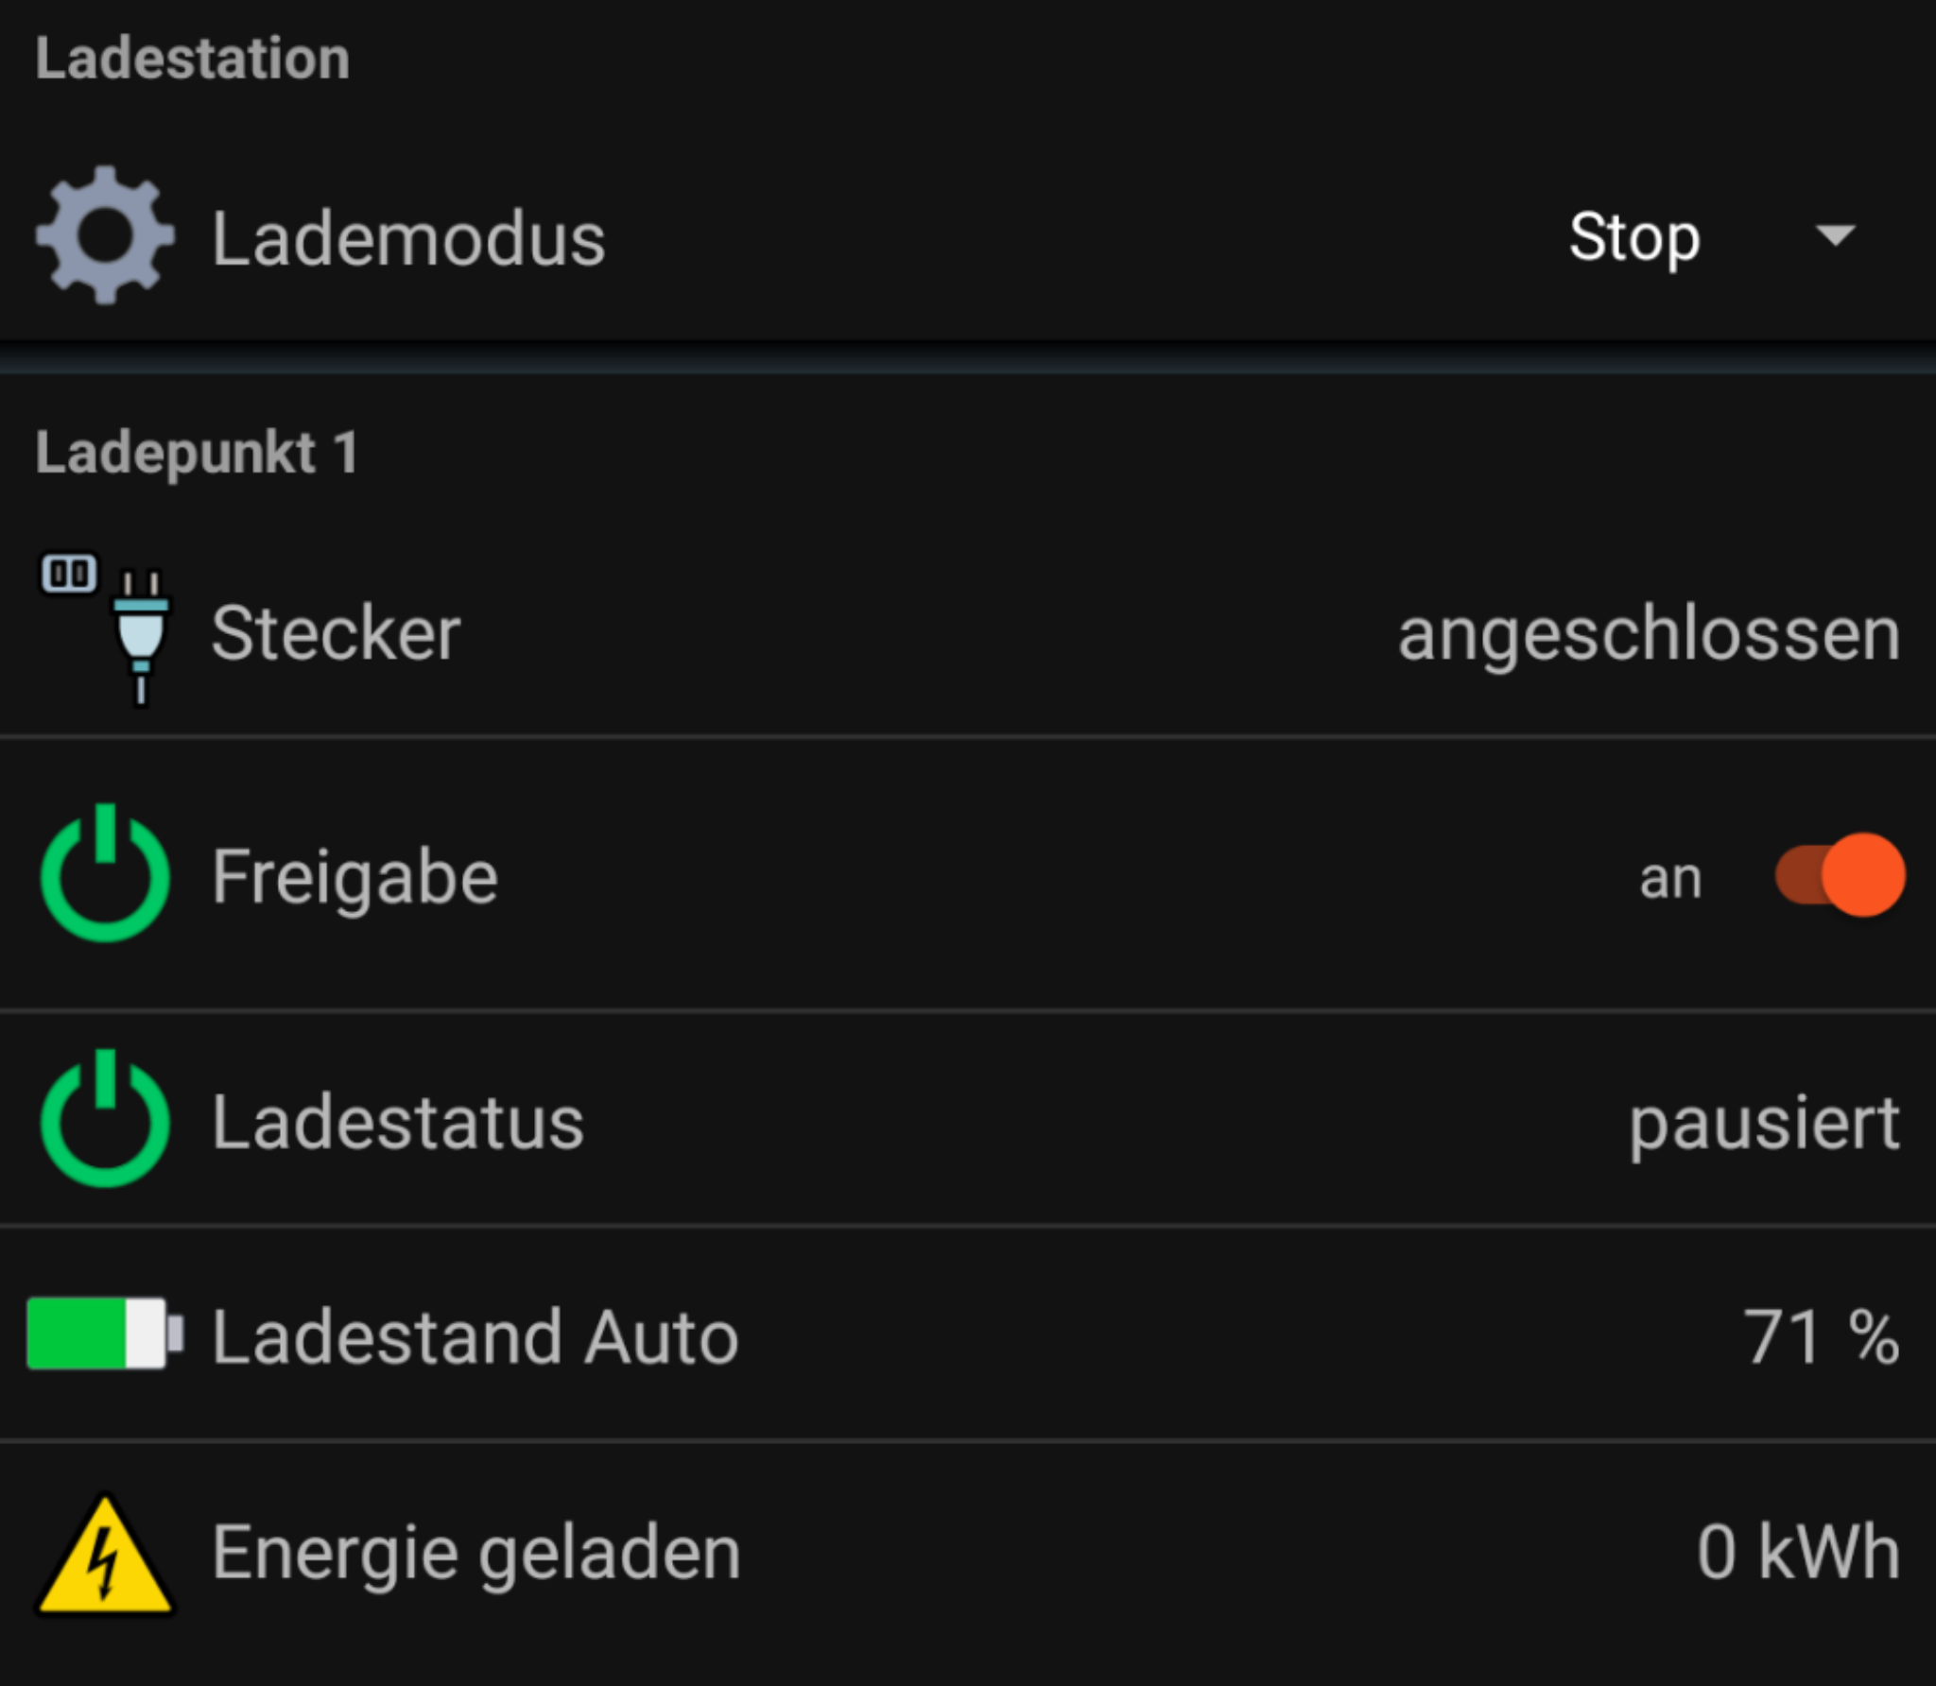Open the Stop mode selection
Screen dimensions: 1936x1686
pos(1633,236)
